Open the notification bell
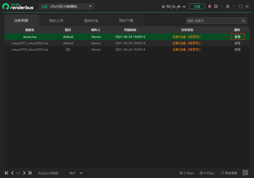Viewport: 254px width, 178px height. coord(210,6)
